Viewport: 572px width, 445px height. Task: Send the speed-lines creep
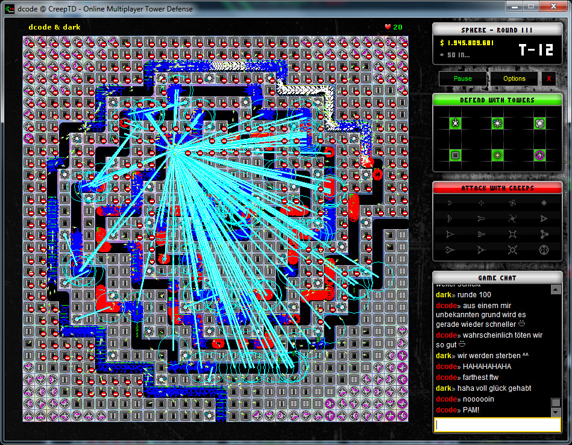pos(481,235)
